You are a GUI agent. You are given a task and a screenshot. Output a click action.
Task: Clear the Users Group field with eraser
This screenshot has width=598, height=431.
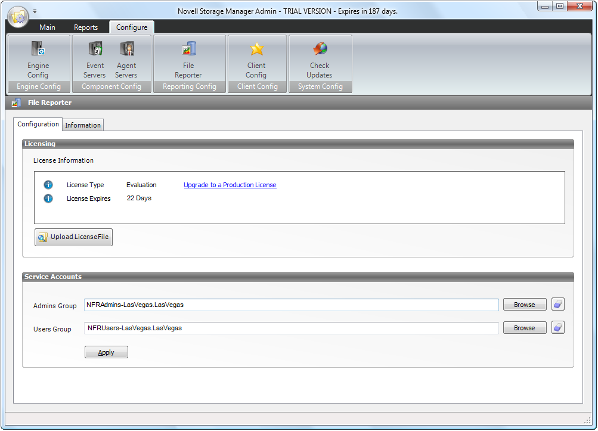[x=558, y=328]
